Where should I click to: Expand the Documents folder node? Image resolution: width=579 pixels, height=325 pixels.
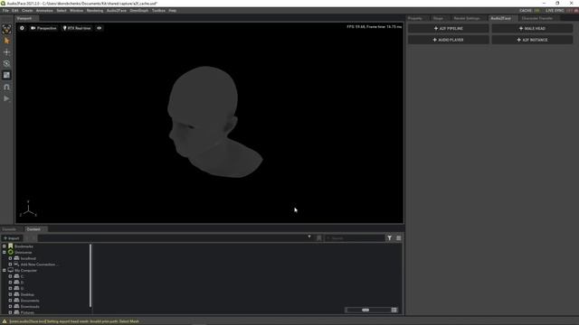[x=10, y=301]
